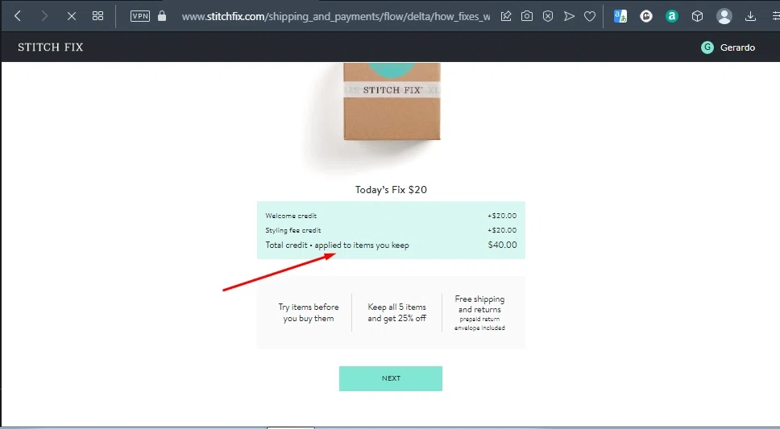Click the Stitch Fix box image
780x429 pixels.
[x=392, y=101]
